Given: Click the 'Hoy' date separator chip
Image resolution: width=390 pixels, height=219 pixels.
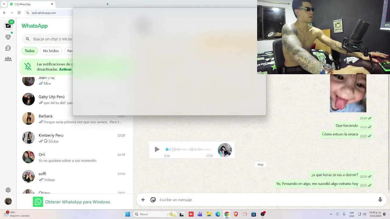Looking at the screenshot, I should [261, 165].
